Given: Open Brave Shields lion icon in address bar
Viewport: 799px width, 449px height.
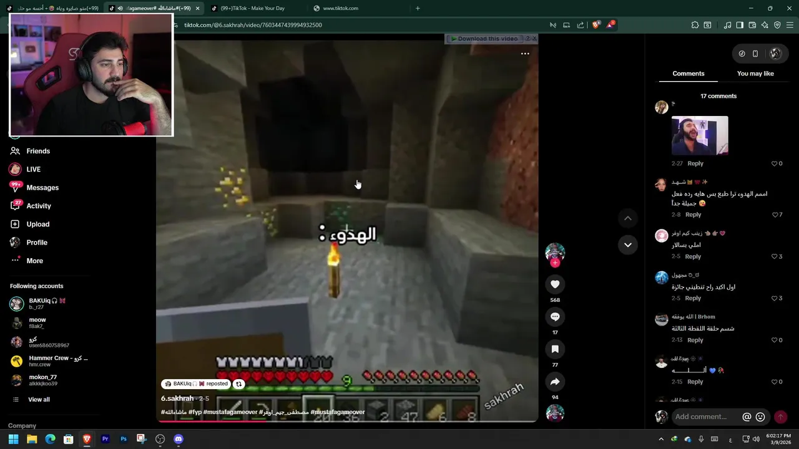Looking at the screenshot, I should [596, 25].
